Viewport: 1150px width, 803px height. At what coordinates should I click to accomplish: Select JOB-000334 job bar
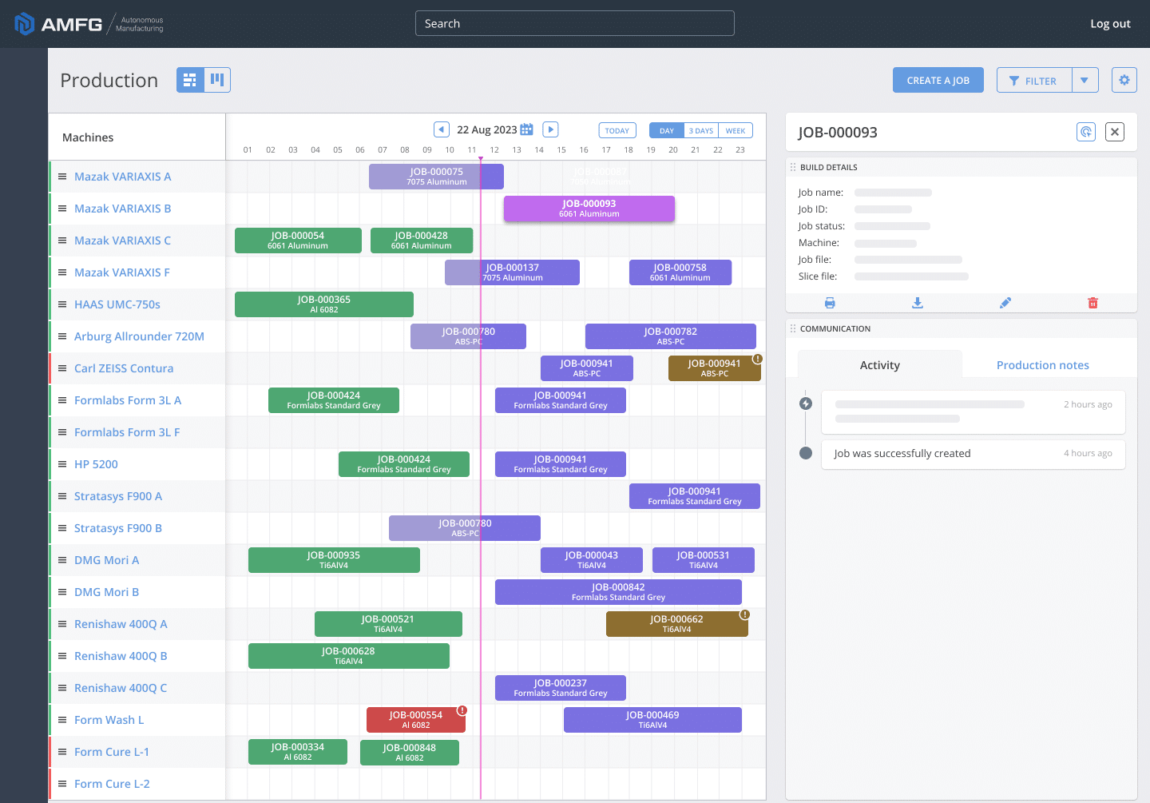click(x=298, y=752)
